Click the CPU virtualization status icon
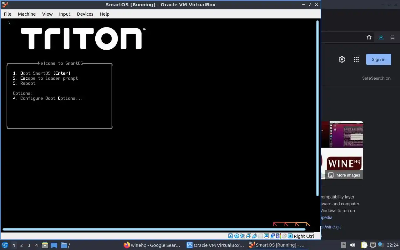Viewport: 400px width, 250px height. 278,236
